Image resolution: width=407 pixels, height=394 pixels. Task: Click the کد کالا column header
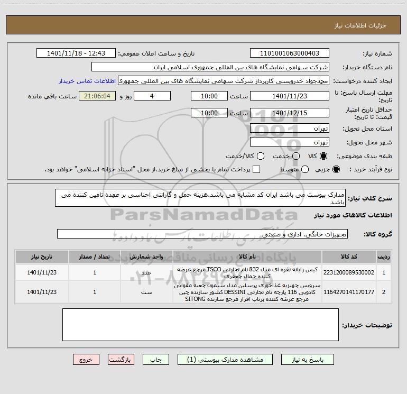point(349,256)
